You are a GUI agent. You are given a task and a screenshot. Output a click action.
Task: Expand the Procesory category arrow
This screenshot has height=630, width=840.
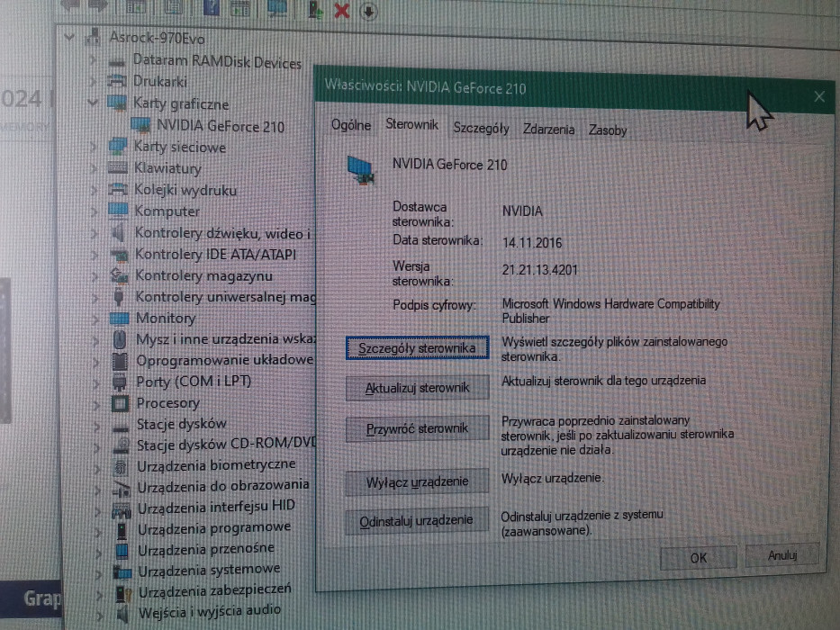pyautogui.click(x=96, y=405)
